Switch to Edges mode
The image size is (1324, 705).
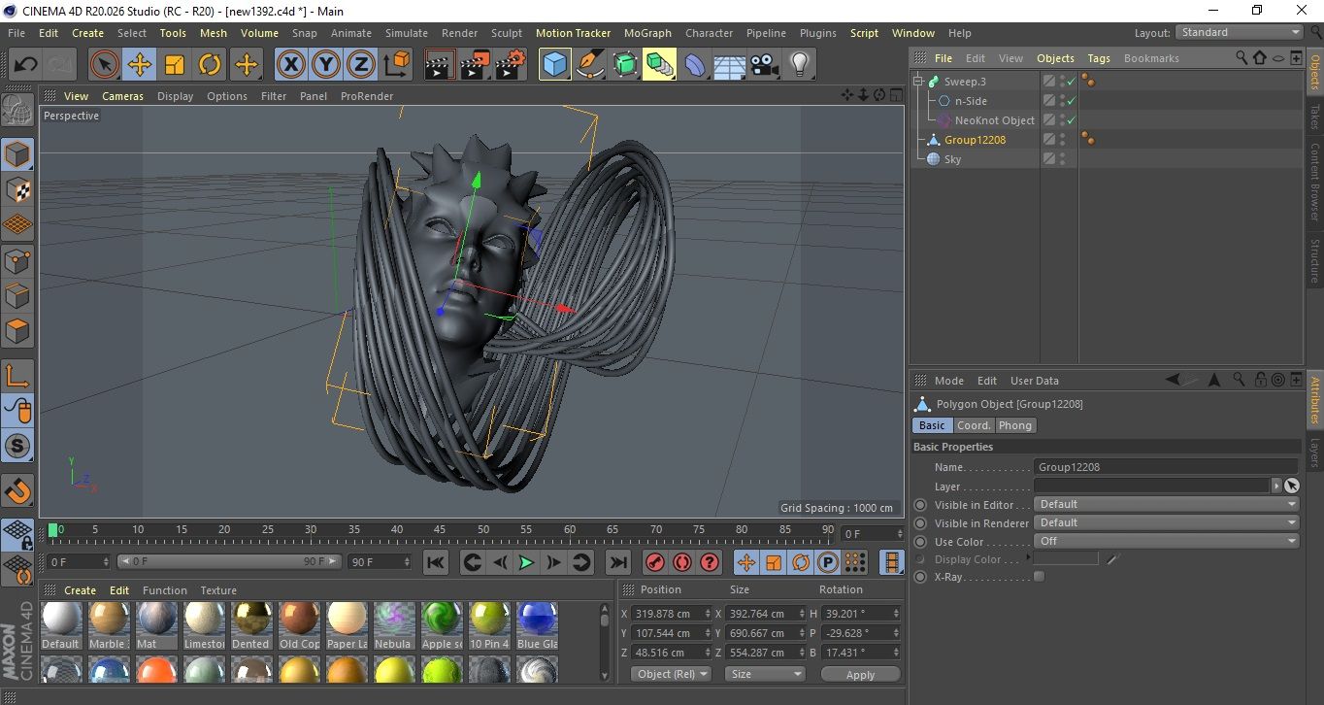point(18,295)
